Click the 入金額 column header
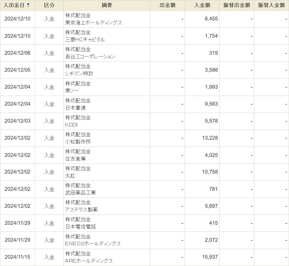Viewport: 289px width, 266px height. [202, 5]
